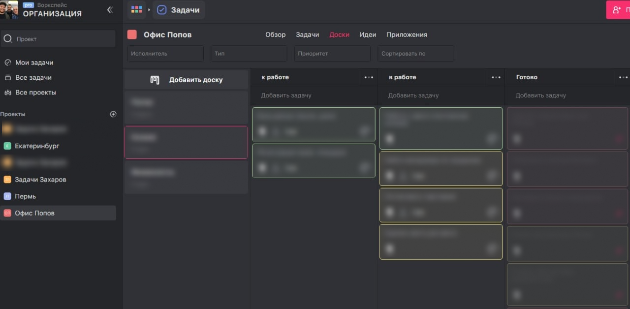
Task: Open options menu for 'к работе' column
Action: [x=369, y=77]
